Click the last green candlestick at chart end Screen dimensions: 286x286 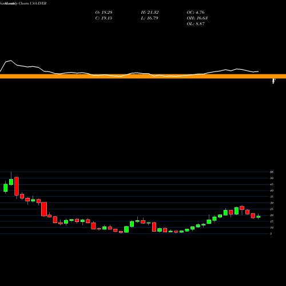[x=259, y=217]
